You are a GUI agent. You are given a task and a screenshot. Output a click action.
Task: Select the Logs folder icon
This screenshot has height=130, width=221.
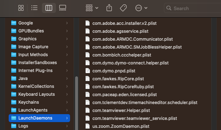pos(14,126)
